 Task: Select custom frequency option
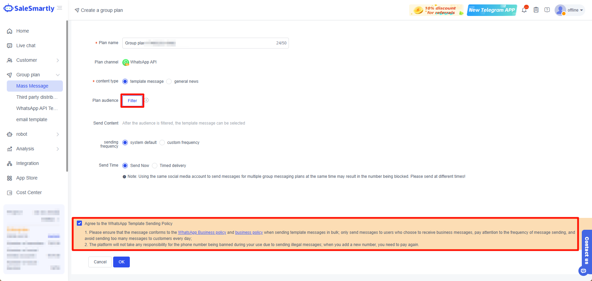pos(162,143)
